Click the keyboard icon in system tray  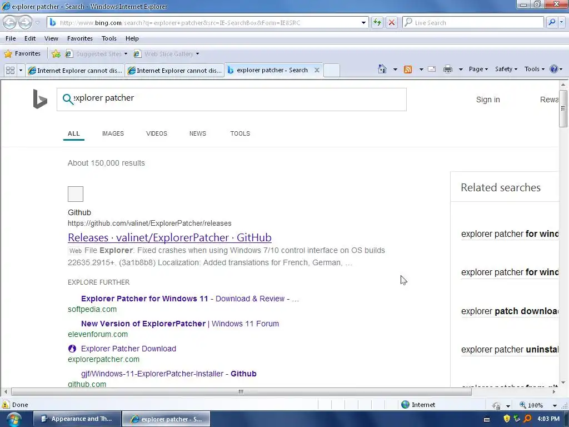[x=487, y=419]
